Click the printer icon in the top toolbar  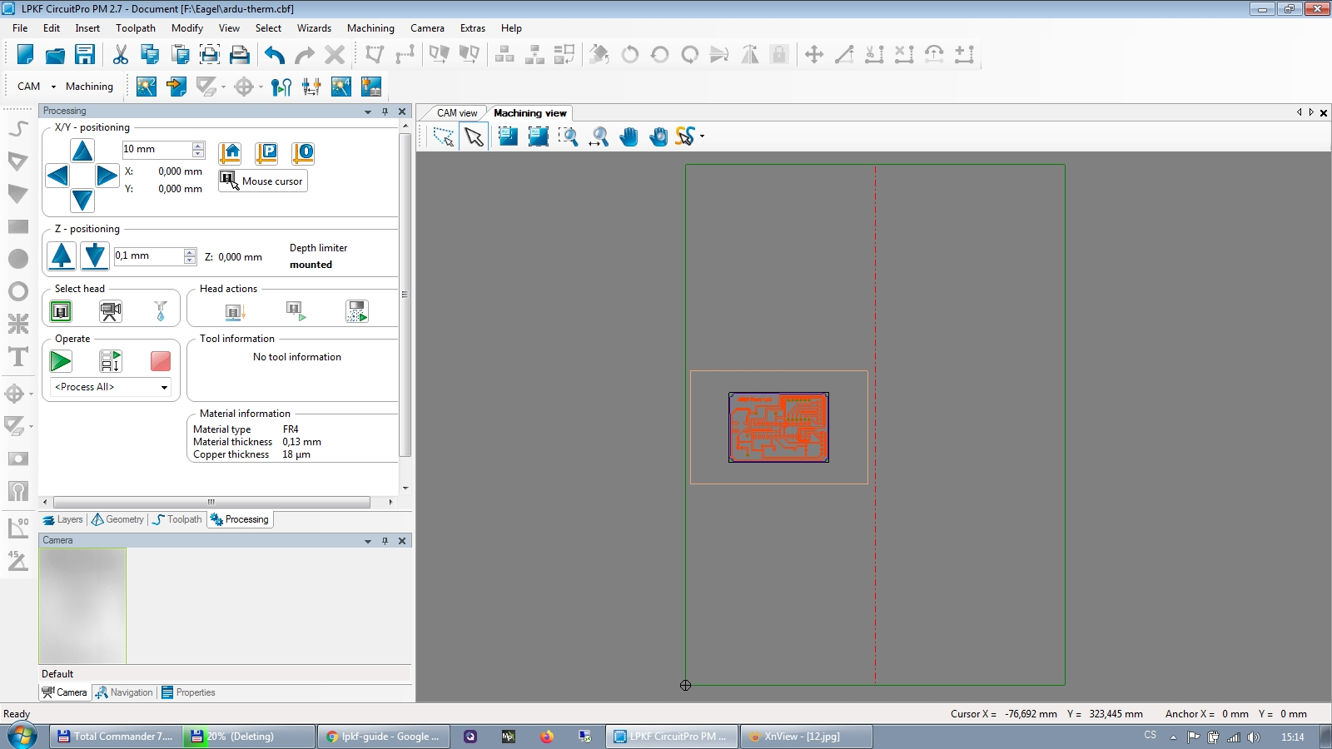[x=240, y=55]
